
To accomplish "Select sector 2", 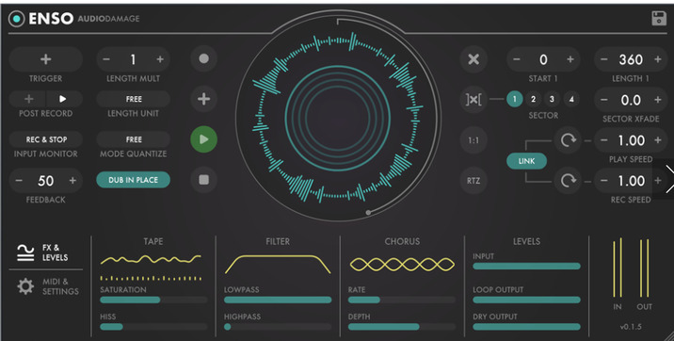I will point(533,99).
